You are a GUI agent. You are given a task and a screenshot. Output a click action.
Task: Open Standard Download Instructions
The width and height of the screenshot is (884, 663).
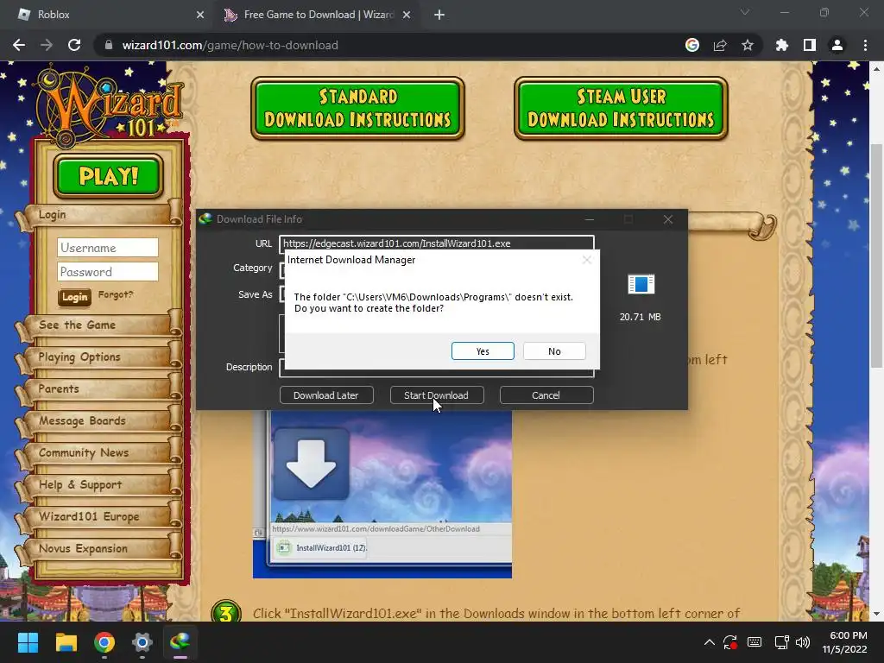click(x=358, y=108)
